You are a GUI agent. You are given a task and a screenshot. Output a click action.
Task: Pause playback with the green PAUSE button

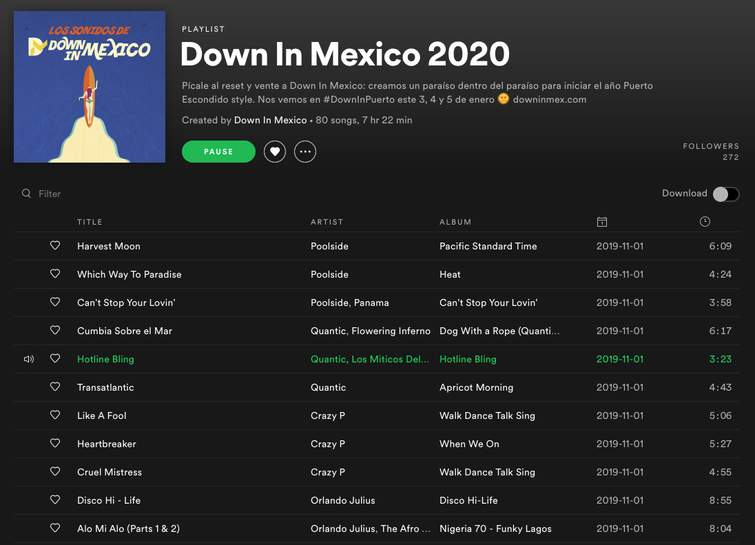(x=218, y=152)
